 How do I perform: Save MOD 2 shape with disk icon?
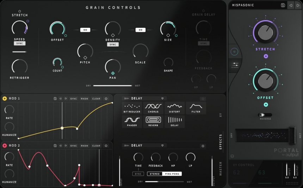point(55,146)
